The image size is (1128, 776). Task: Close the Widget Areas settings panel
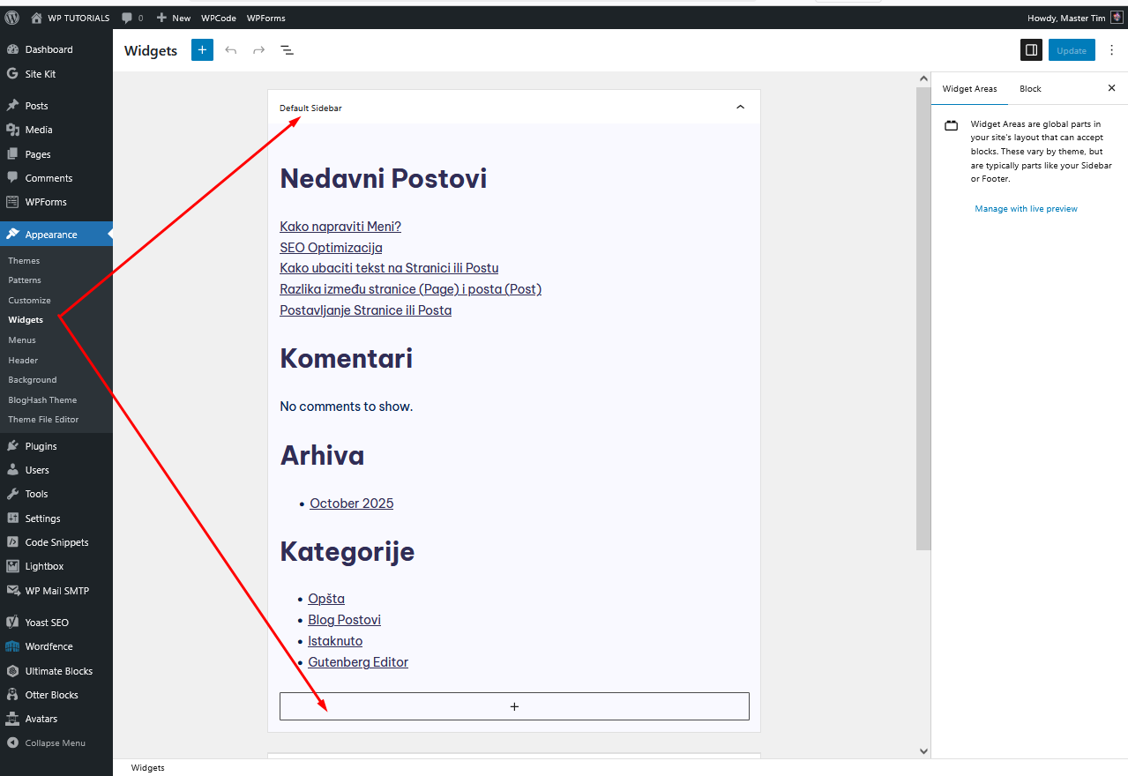pos(1111,88)
